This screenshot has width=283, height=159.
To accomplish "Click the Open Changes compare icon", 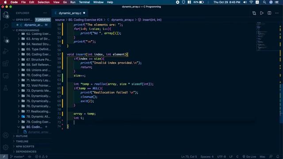I will [x=254, y=13].
